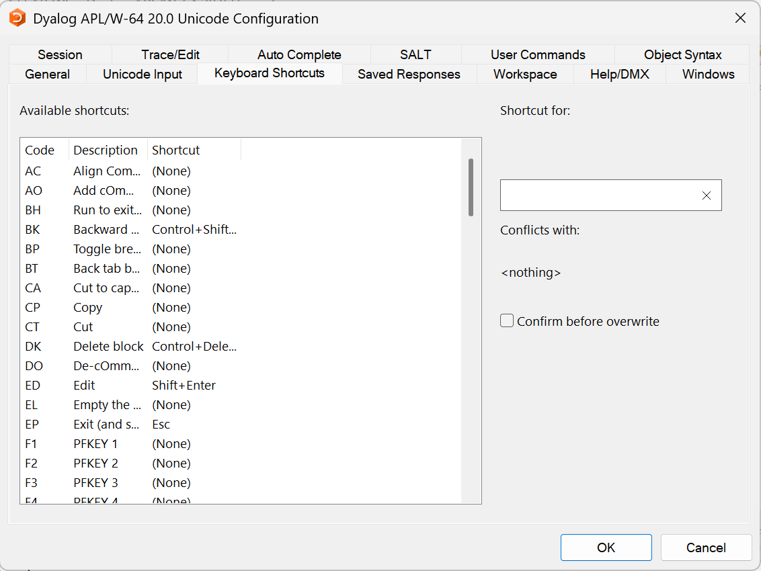This screenshot has height=571, width=761.
Task: Open the Windows tab
Action: point(707,74)
